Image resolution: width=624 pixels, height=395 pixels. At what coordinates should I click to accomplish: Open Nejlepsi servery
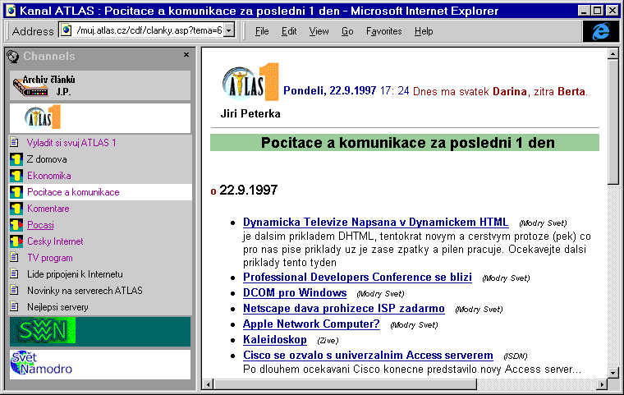click(57, 307)
